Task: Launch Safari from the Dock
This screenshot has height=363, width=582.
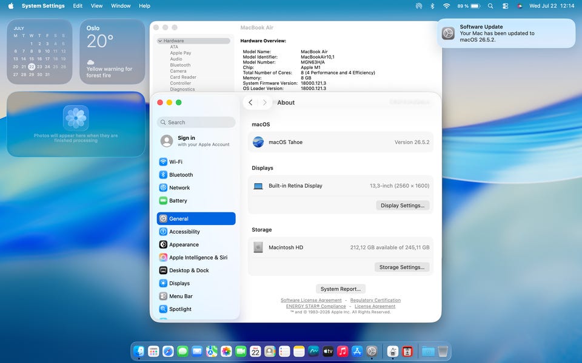Action: 168,351
